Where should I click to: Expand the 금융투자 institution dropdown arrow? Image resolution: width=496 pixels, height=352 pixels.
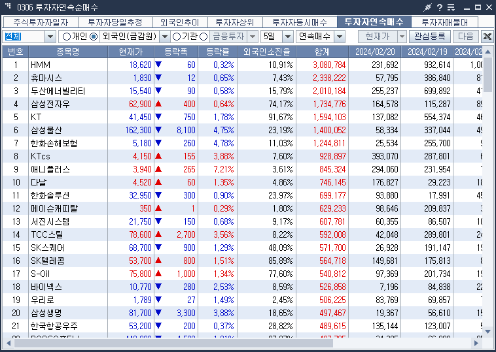pos(252,37)
